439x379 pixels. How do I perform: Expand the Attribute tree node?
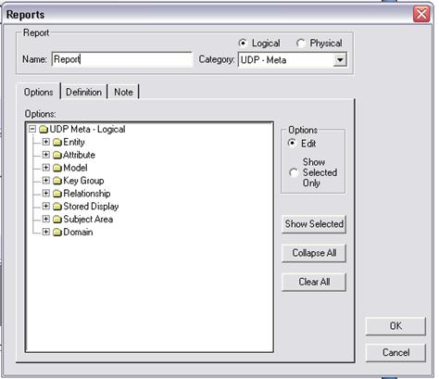tap(45, 155)
